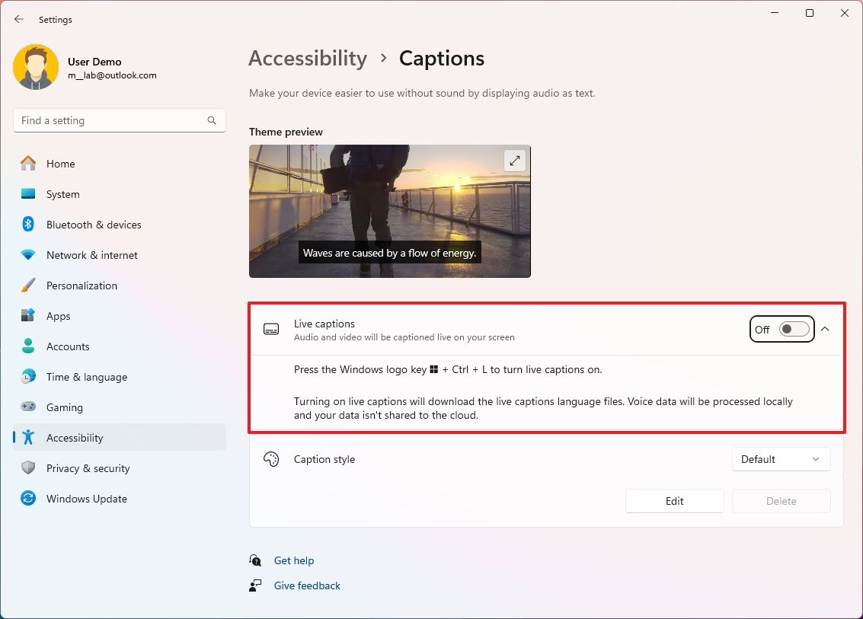Minimize the Settings window
Image resolution: width=863 pixels, height=619 pixels.
tap(775, 13)
